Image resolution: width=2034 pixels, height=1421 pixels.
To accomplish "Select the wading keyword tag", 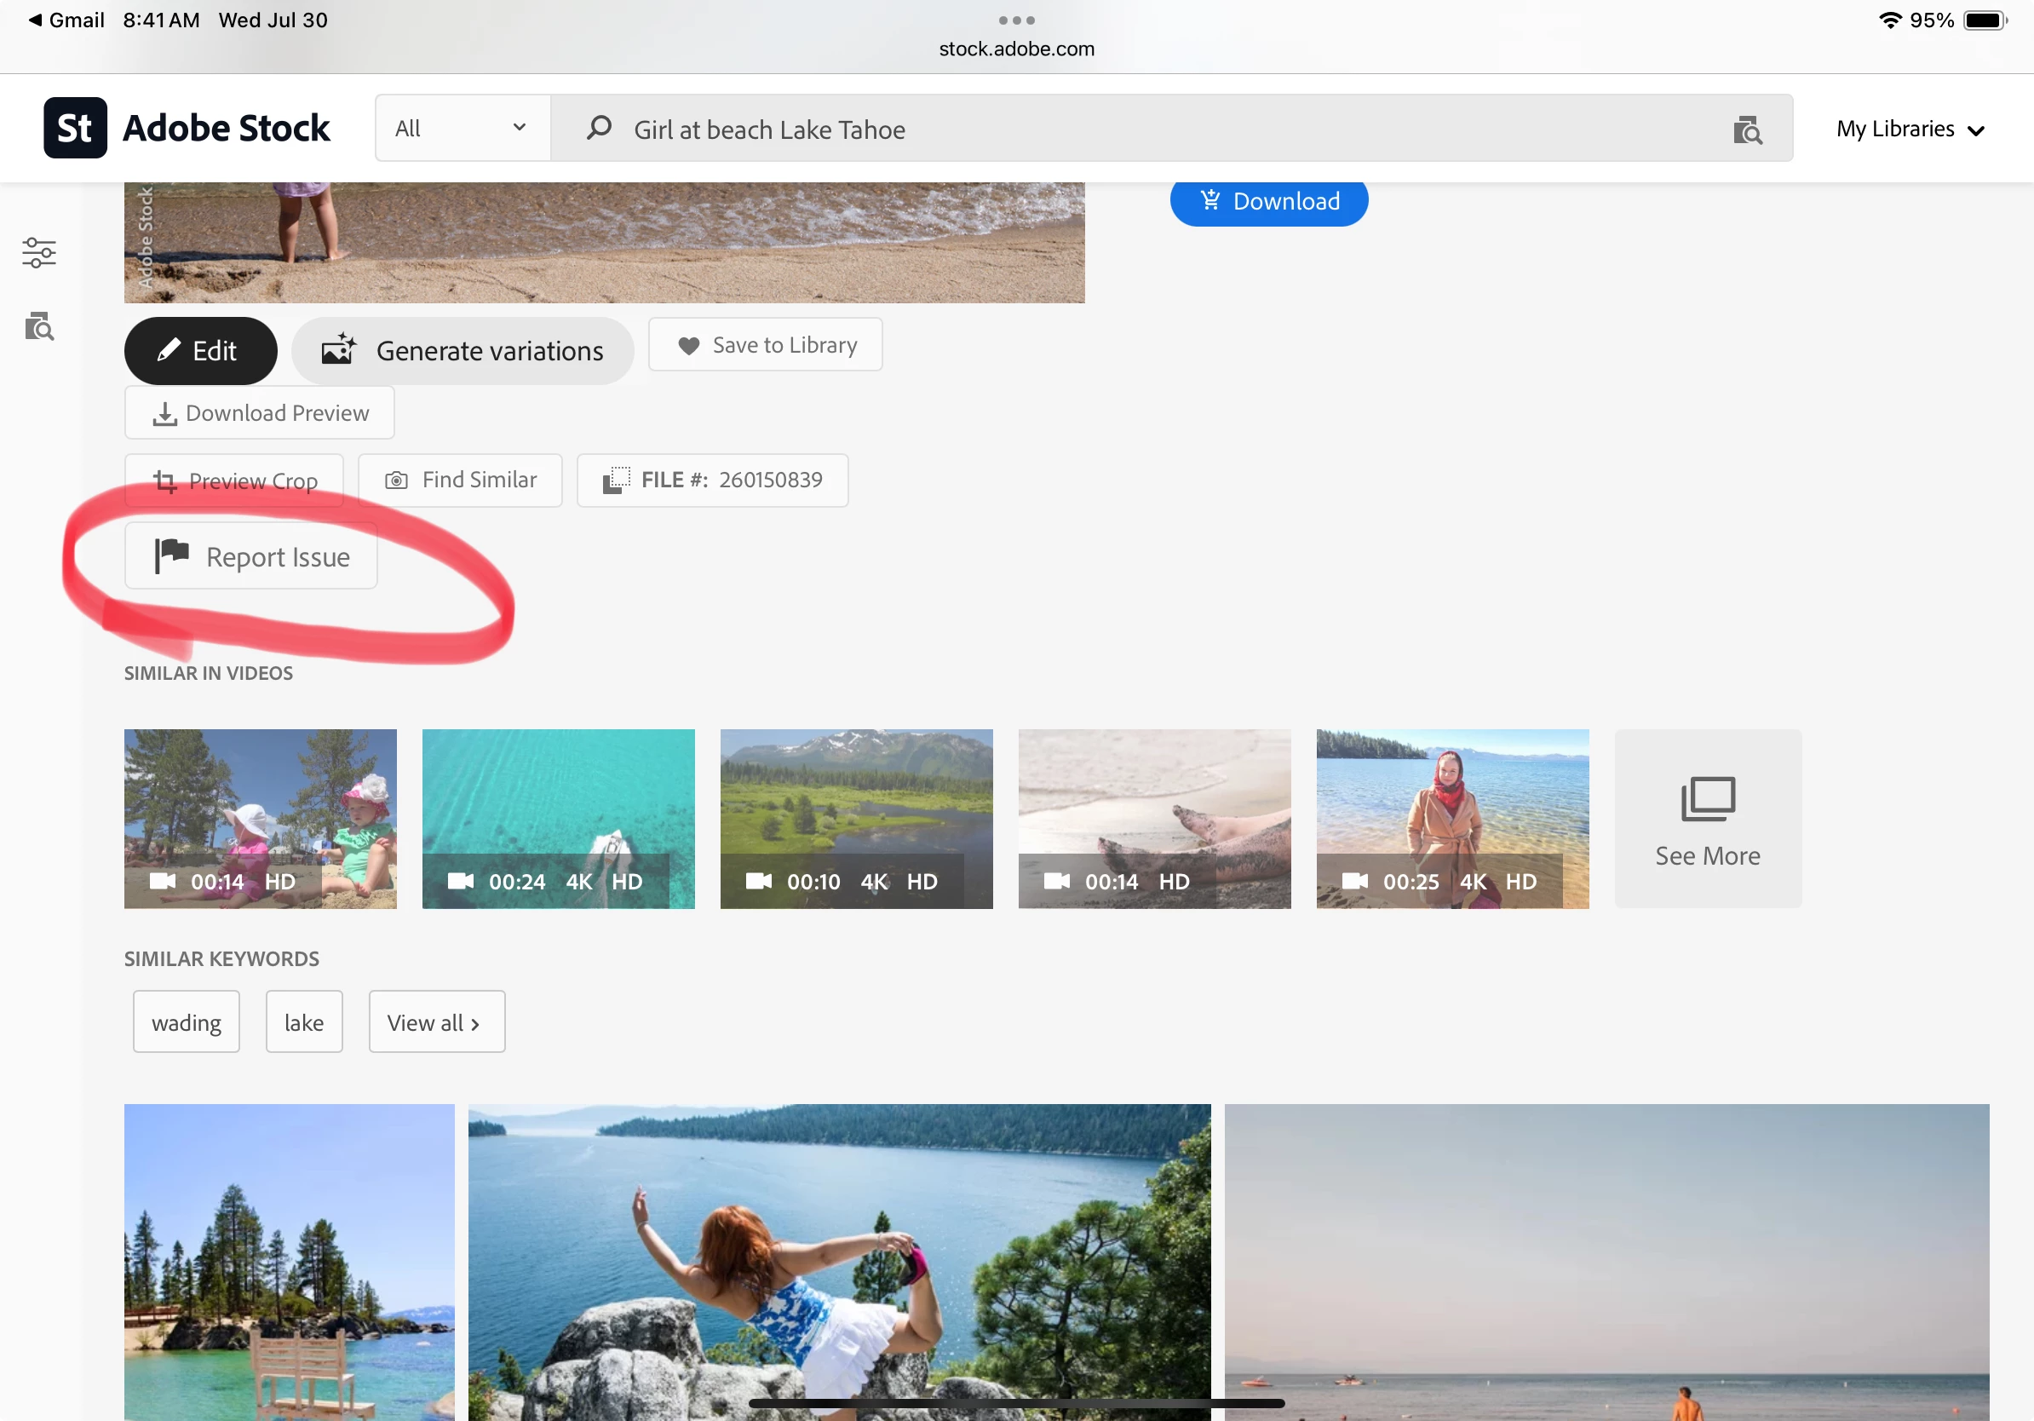I will point(186,1022).
